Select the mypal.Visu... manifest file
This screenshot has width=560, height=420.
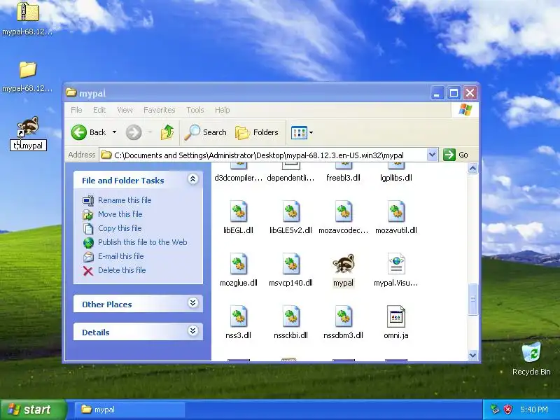(x=396, y=264)
